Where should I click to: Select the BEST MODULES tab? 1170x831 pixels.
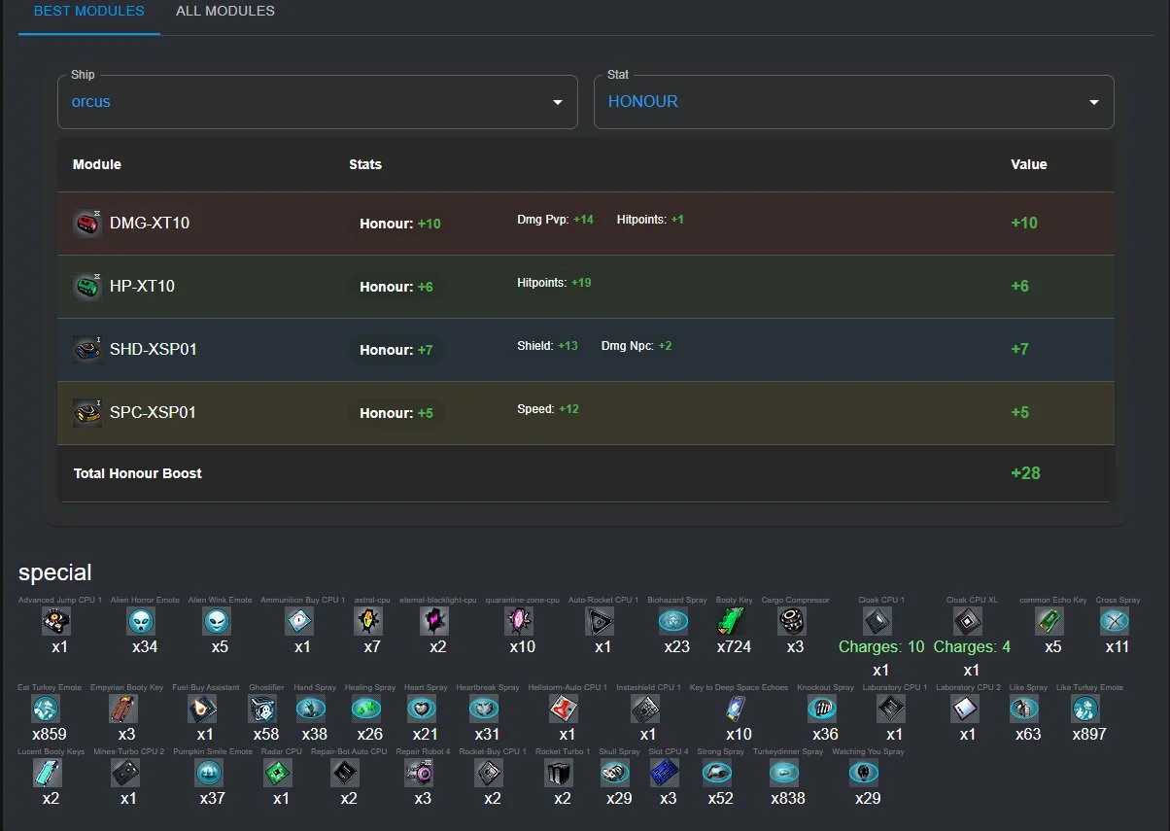(88, 12)
